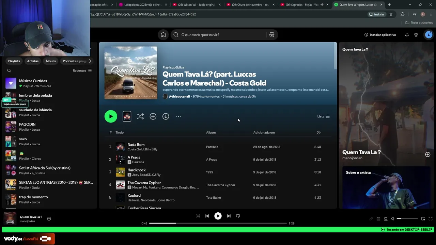This screenshot has height=245, width=436.
Task: Play the playlist with the green button
Action: click(111, 116)
